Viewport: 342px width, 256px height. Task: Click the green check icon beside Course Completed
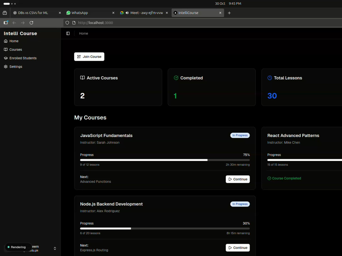(x=269, y=178)
